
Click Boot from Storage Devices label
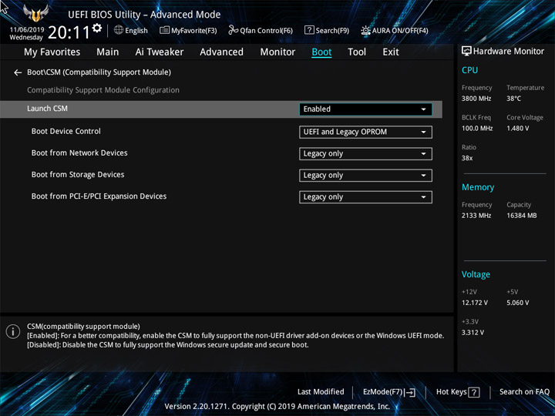pyautogui.click(x=78, y=174)
